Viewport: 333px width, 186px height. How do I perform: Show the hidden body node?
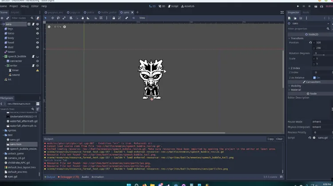(38, 38)
